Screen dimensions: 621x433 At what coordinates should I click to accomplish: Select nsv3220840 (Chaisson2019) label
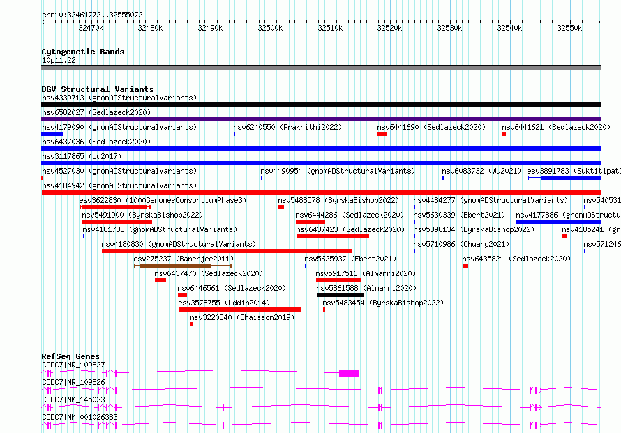[242, 317]
